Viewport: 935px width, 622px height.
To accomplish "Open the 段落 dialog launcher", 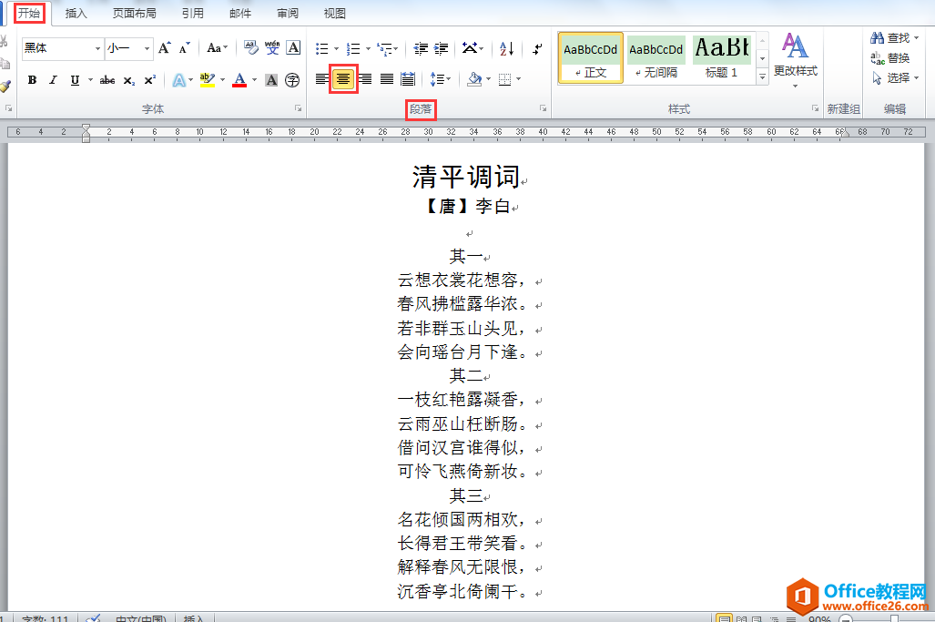I will (544, 108).
